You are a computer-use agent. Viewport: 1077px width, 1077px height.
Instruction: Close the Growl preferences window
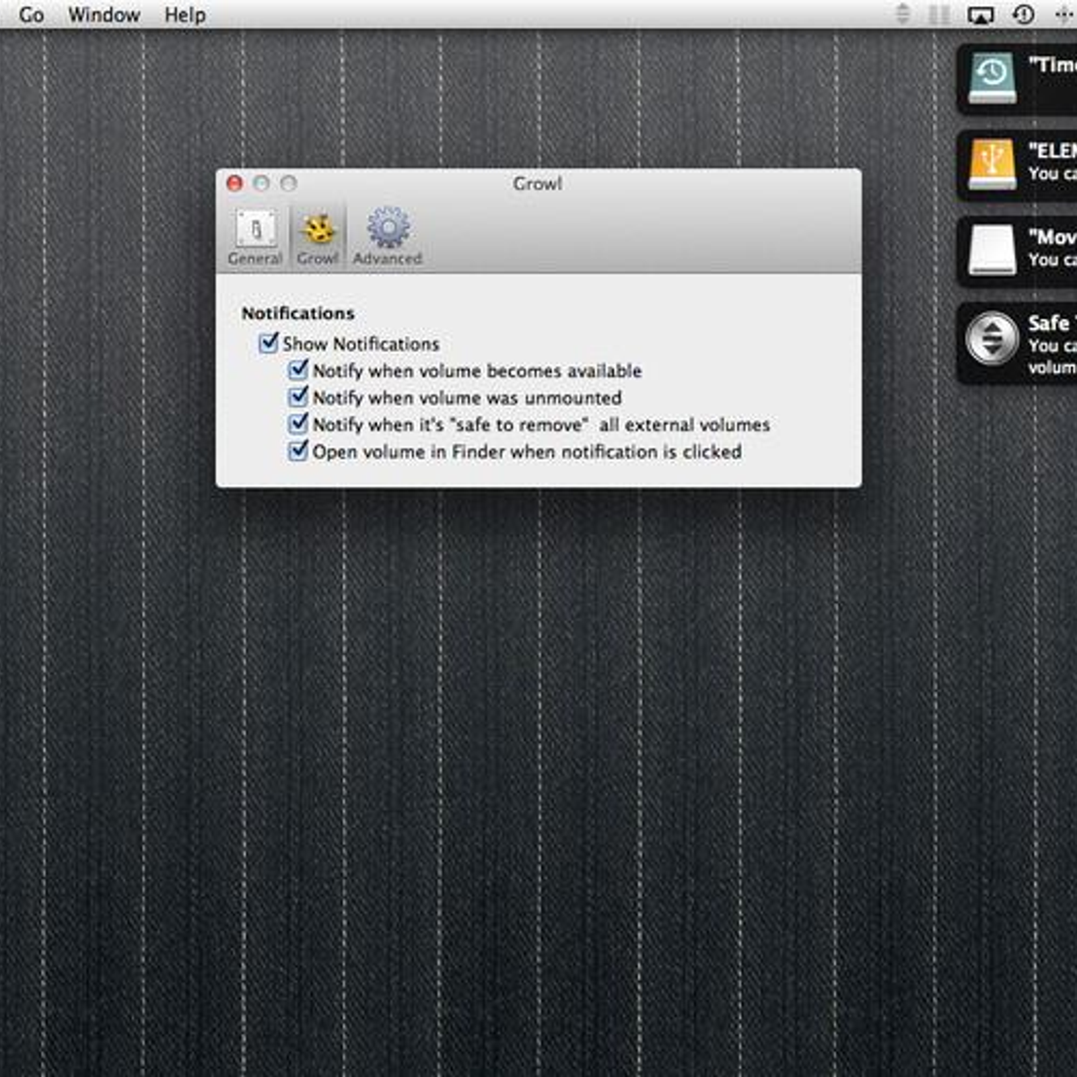pos(235,183)
